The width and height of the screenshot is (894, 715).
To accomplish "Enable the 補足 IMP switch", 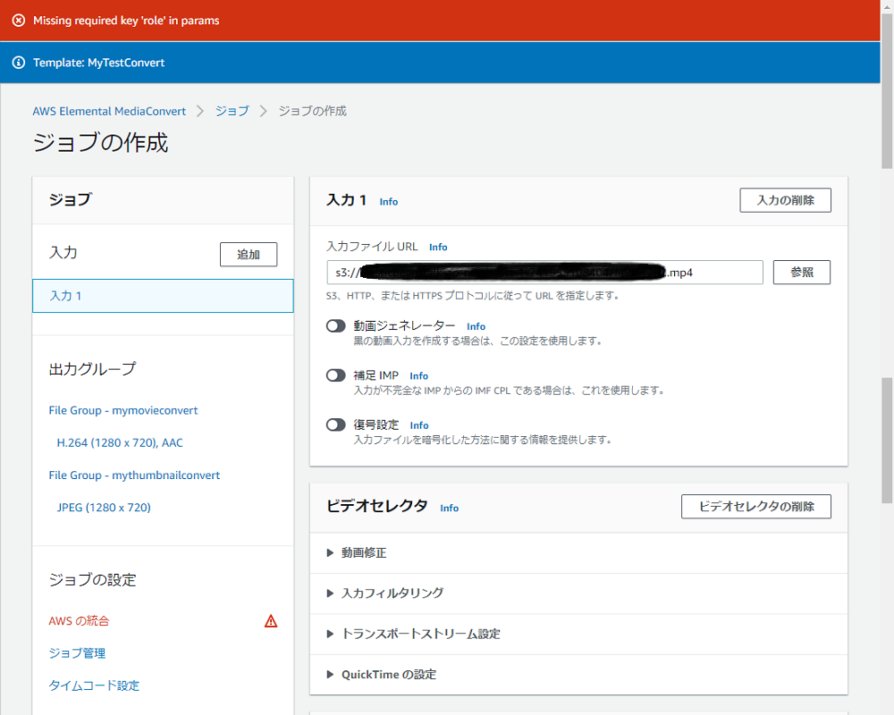I will 336,375.
